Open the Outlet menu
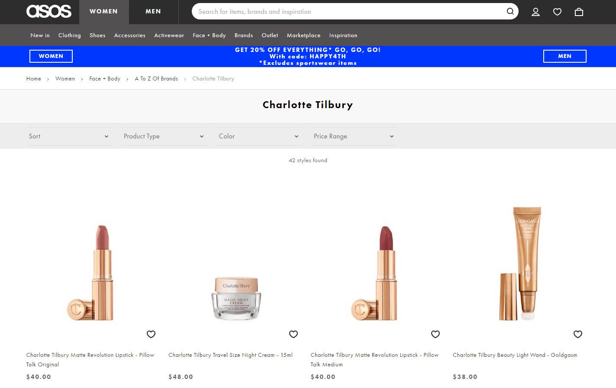This screenshot has height=388, width=616. (270, 35)
